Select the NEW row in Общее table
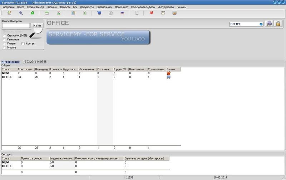This screenshot has width=286, height=180. coord(91,73)
